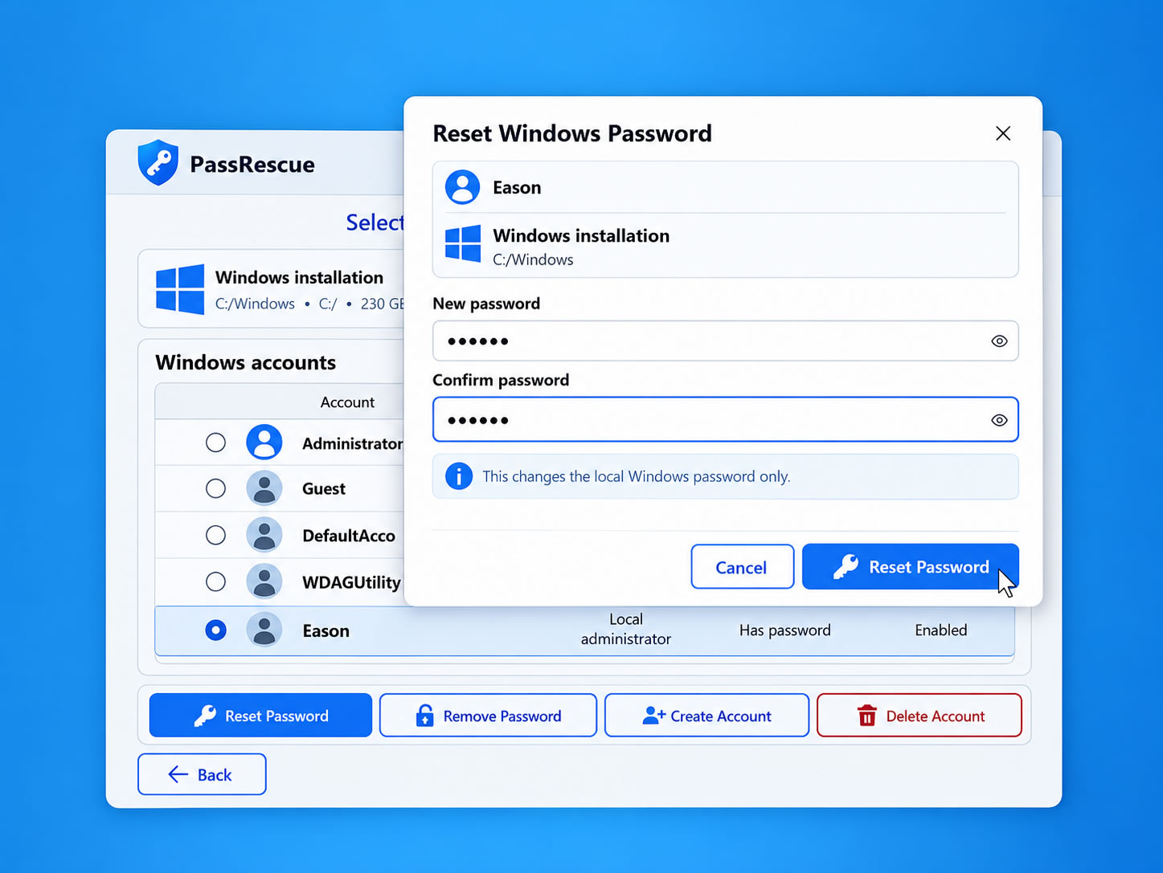
Task: Click the Guest account avatar icon
Action: point(264,488)
